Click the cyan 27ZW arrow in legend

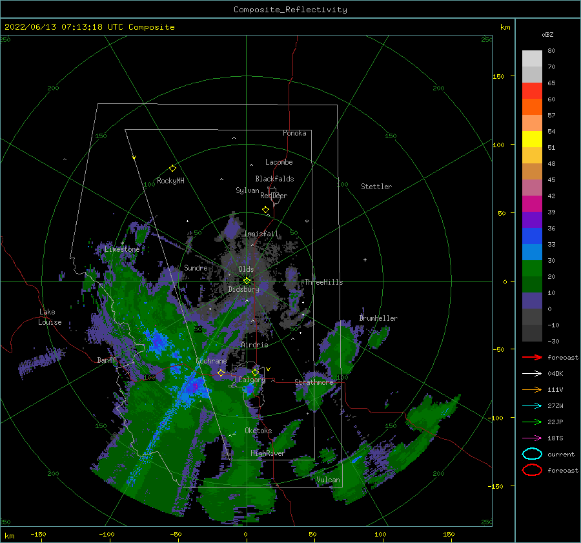532,406
